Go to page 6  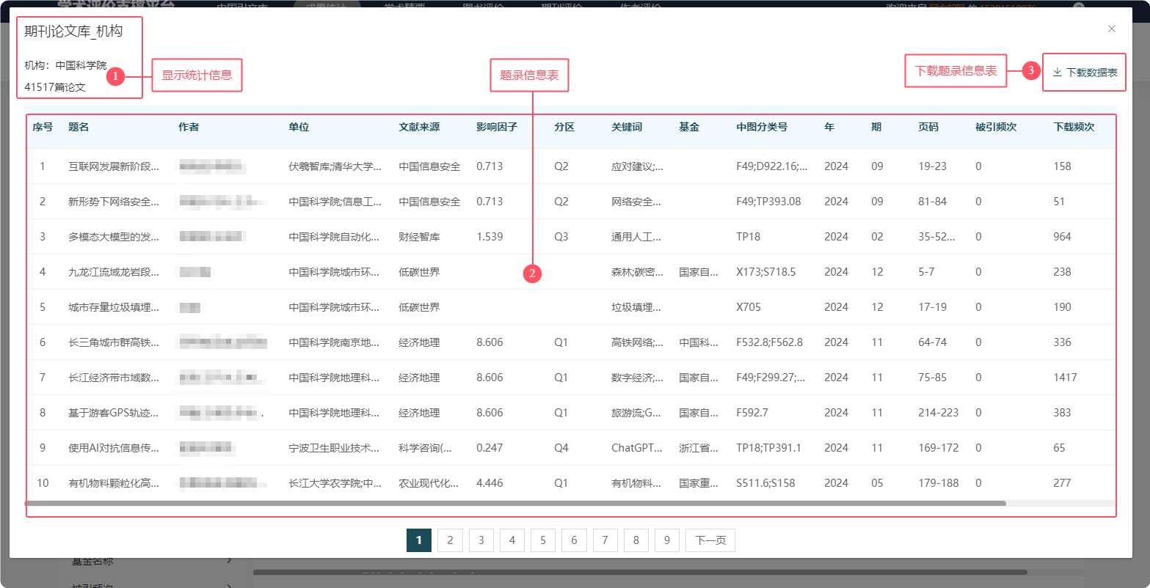click(573, 540)
